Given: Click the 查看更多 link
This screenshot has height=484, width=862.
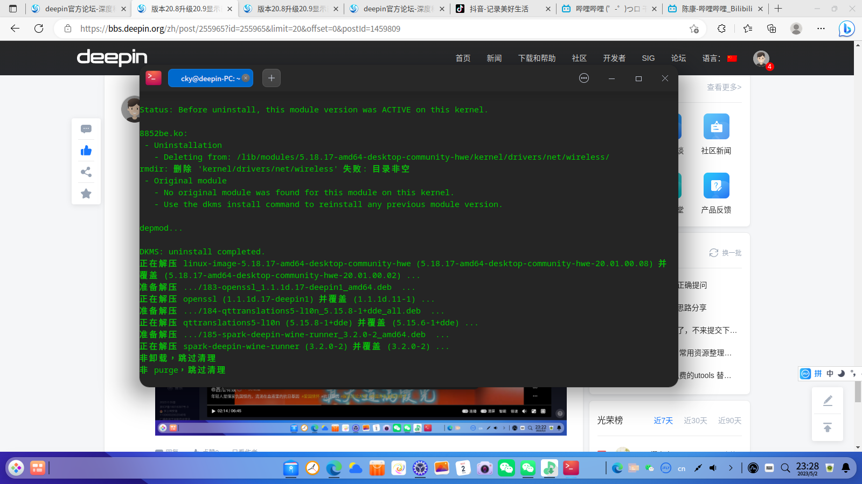Looking at the screenshot, I should [x=724, y=87].
